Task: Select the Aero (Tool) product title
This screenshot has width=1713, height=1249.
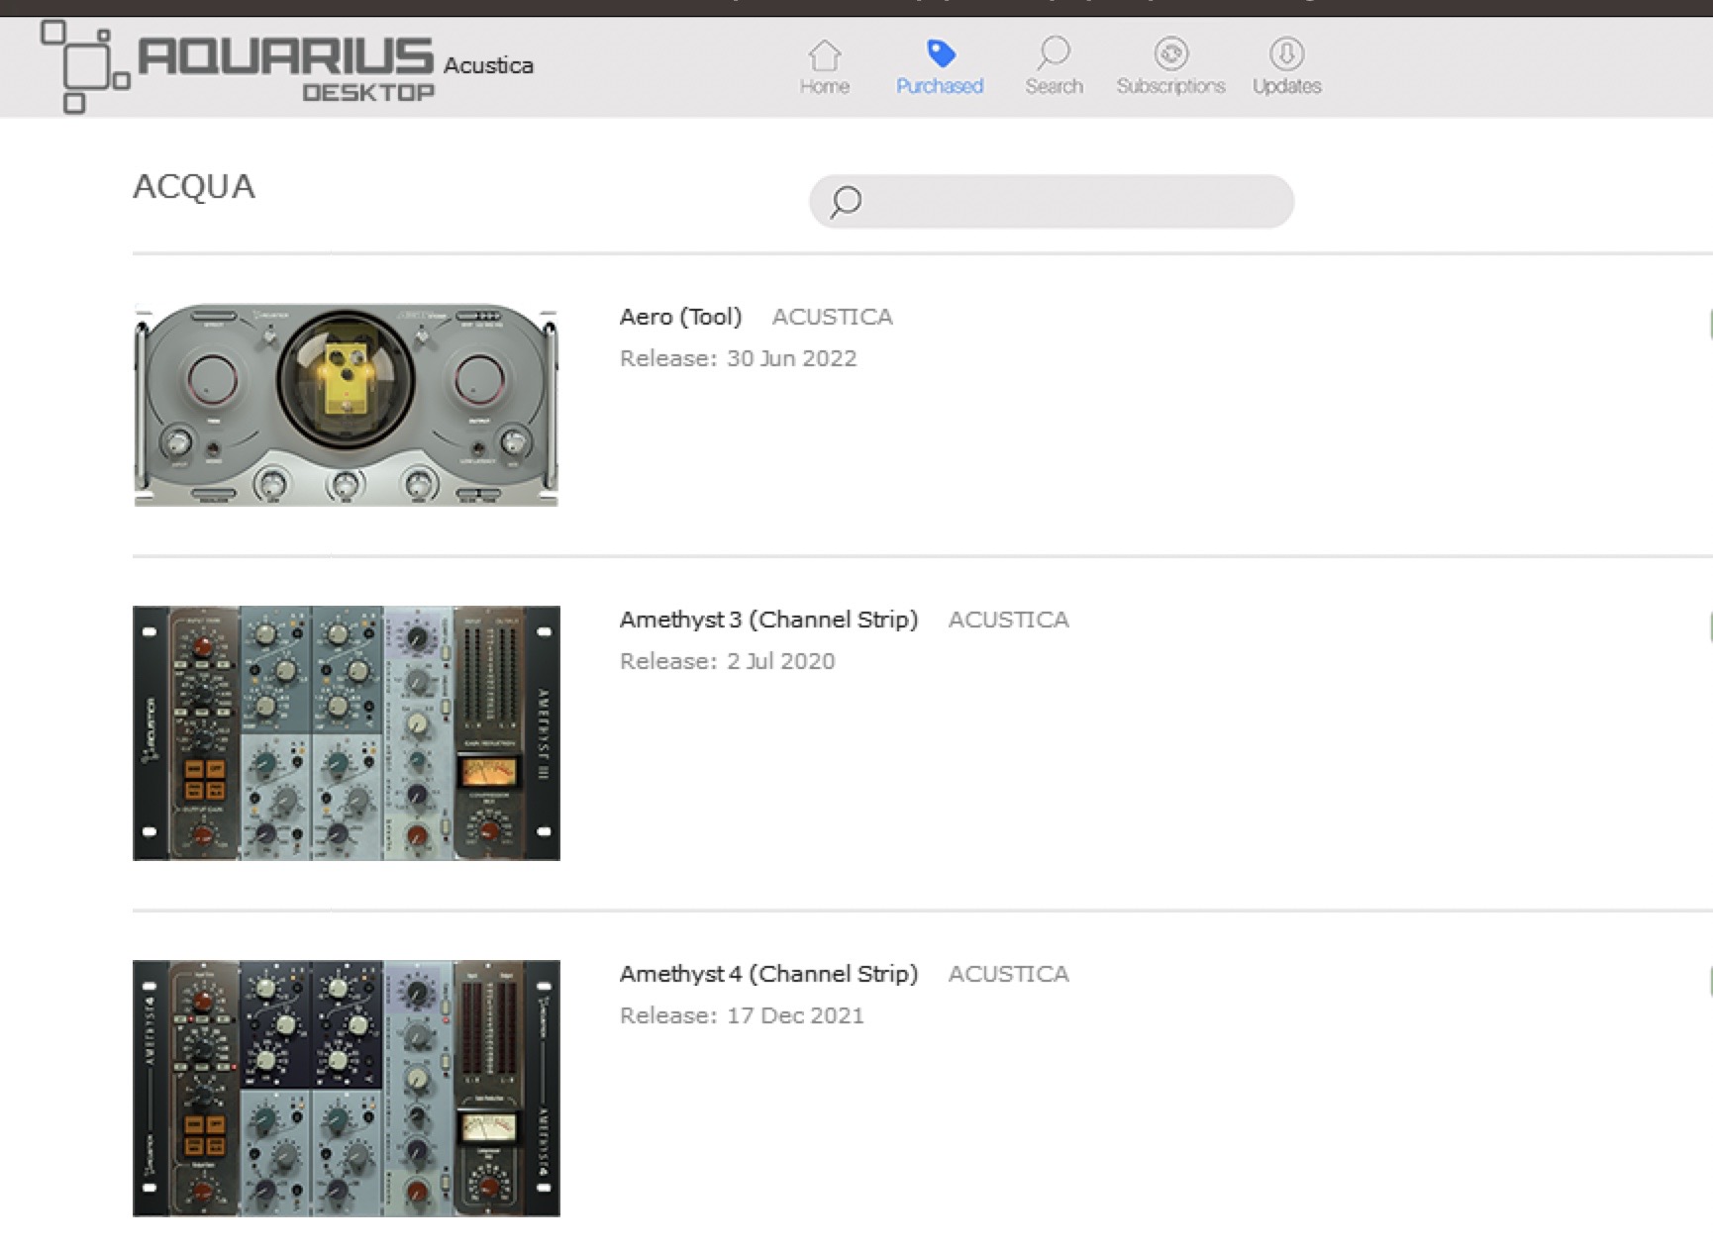Action: pos(680,317)
